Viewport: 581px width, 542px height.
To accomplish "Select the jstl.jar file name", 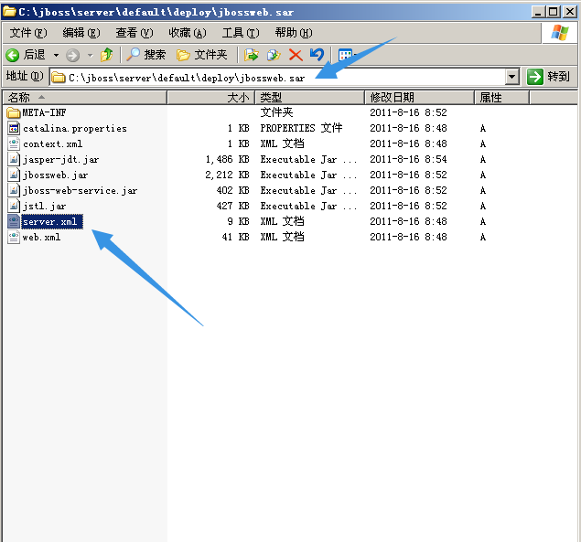I will [x=45, y=207].
